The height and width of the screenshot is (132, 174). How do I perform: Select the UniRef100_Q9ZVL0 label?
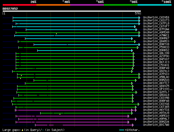click(x=156, y=71)
